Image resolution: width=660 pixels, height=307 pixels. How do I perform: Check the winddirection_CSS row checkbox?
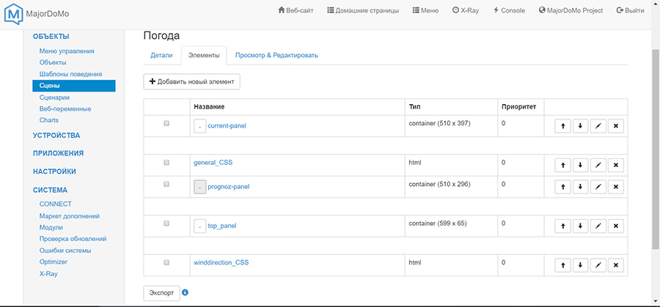pos(166,262)
